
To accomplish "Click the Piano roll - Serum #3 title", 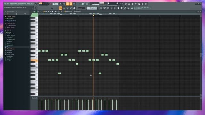I will click(73, 11).
